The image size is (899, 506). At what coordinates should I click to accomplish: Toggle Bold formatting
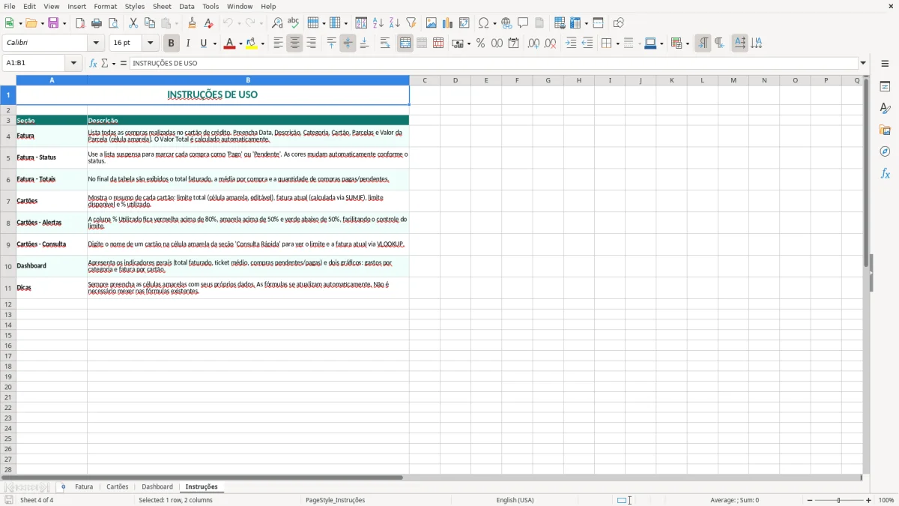172,43
